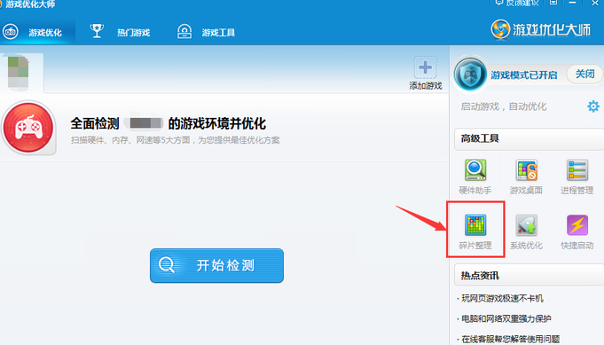Image resolution: width=604 pixels, height=345 pixels.
Task: Open 在线客服帮您解答使用问题 link
Action: click(510, 339)
